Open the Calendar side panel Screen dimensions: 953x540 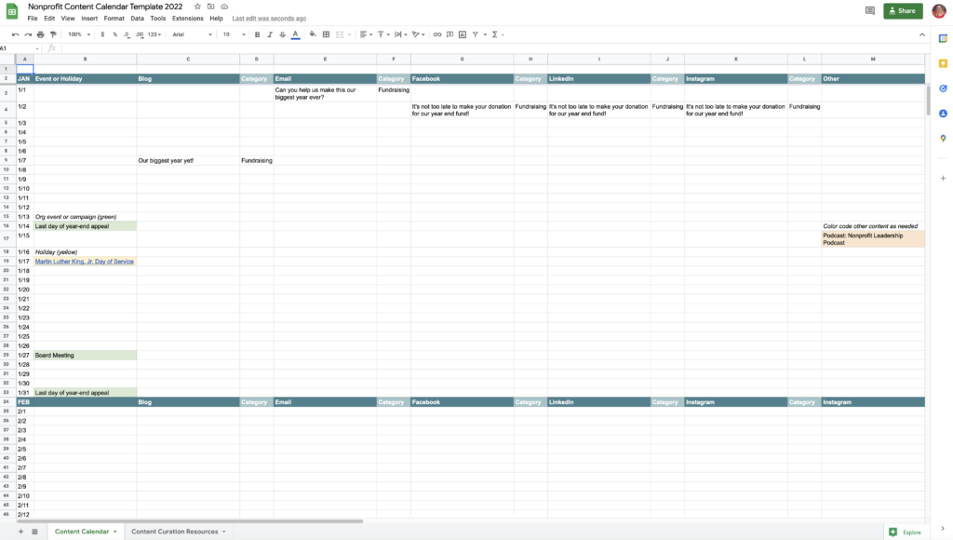click(x=943, y=38)
